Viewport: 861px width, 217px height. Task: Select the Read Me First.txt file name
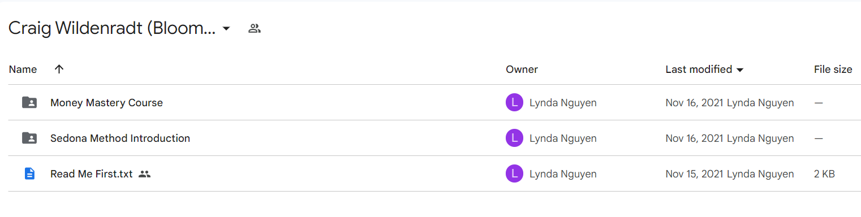click(91, 174)
